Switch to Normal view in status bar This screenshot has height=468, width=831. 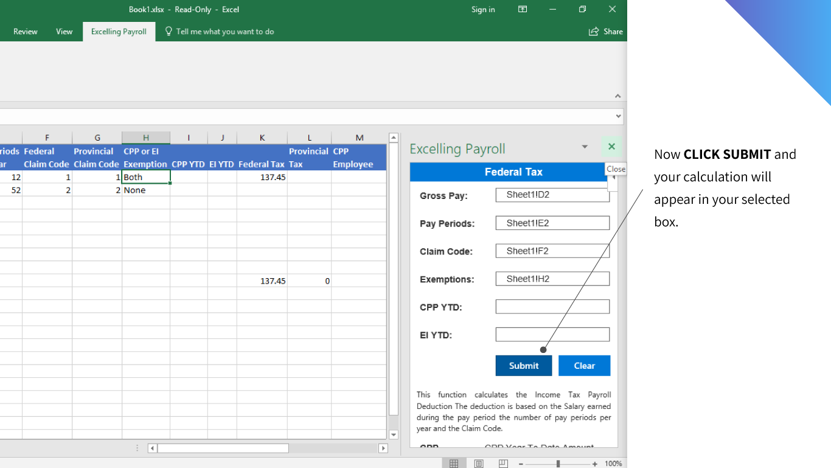tap(454, 463)
